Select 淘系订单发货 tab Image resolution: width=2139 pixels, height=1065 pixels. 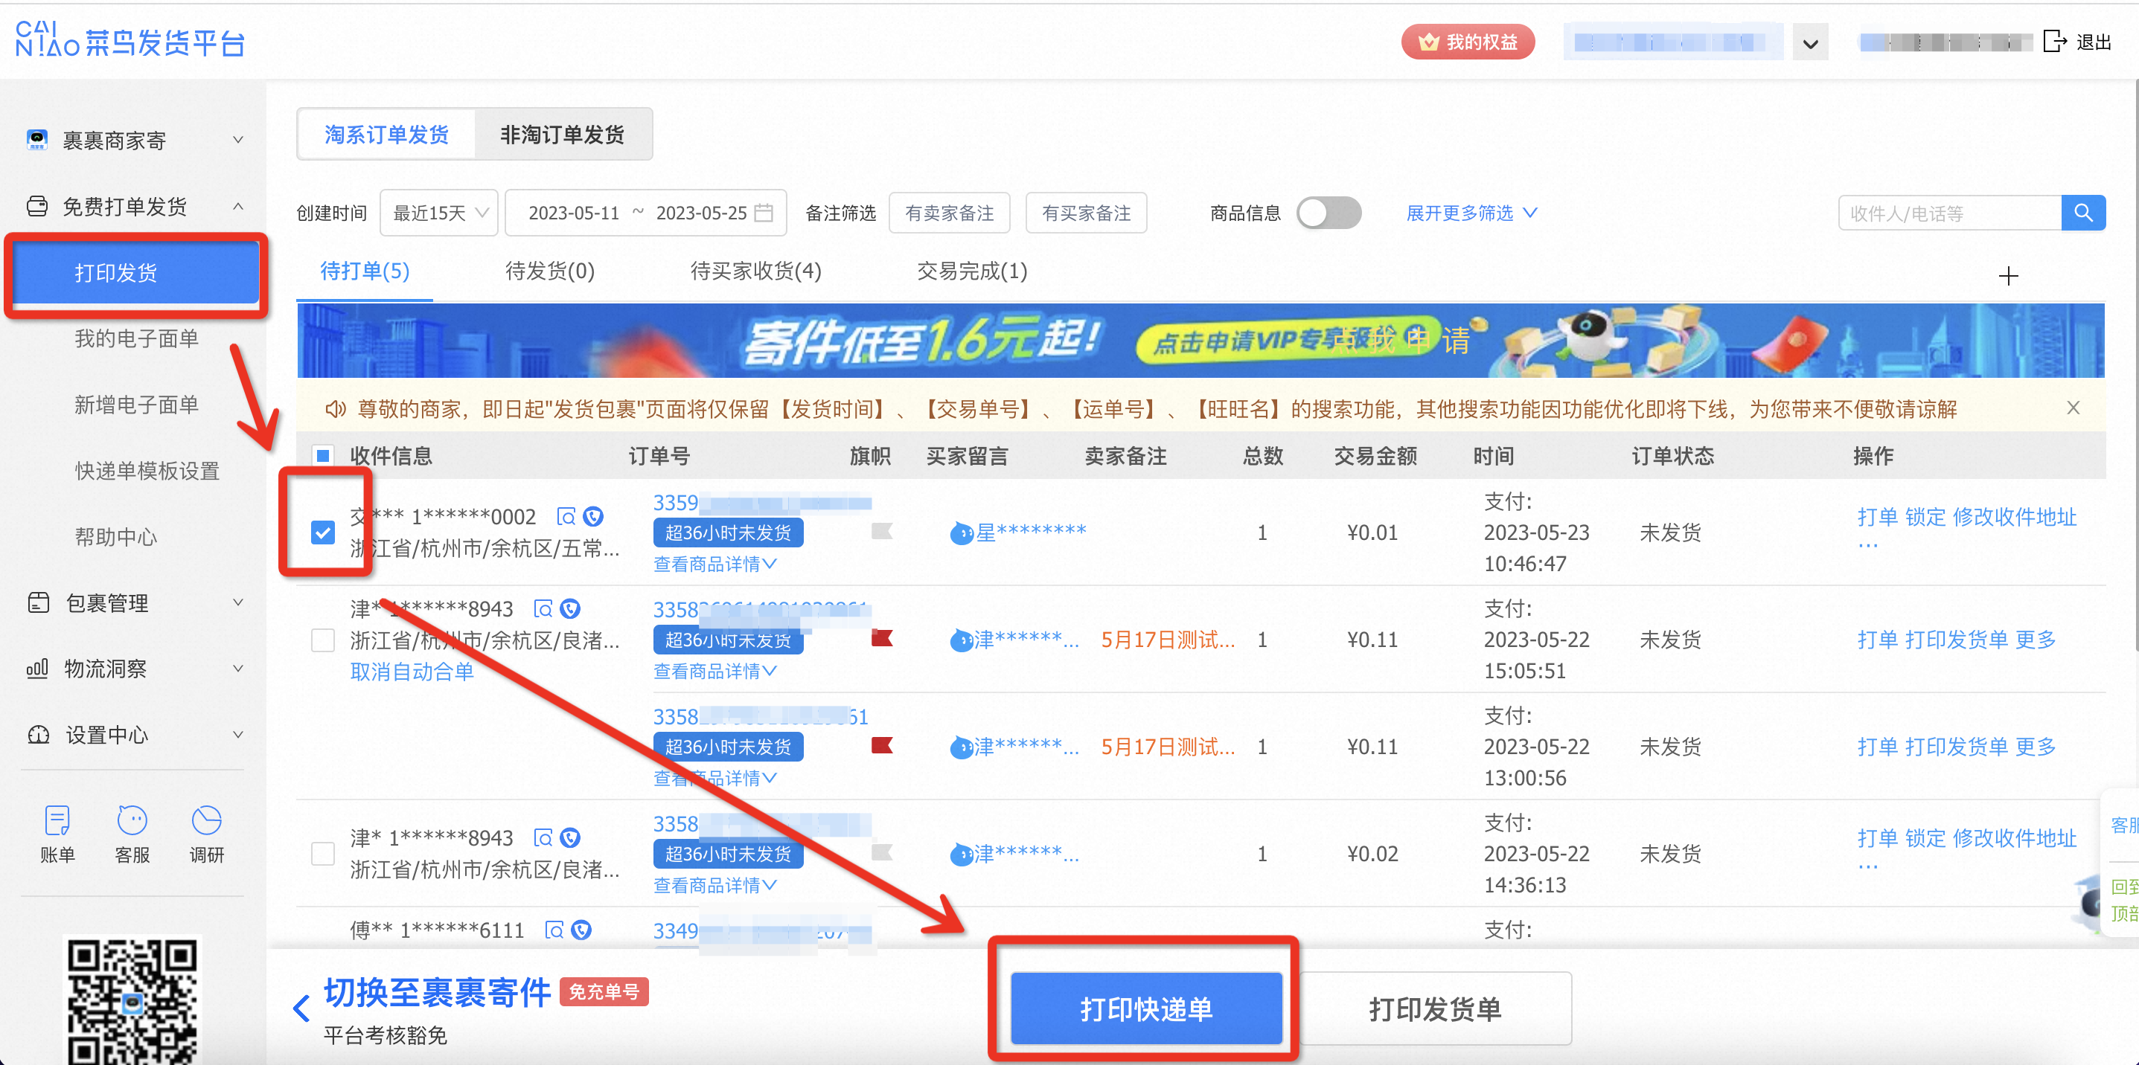tap(387, 135)
